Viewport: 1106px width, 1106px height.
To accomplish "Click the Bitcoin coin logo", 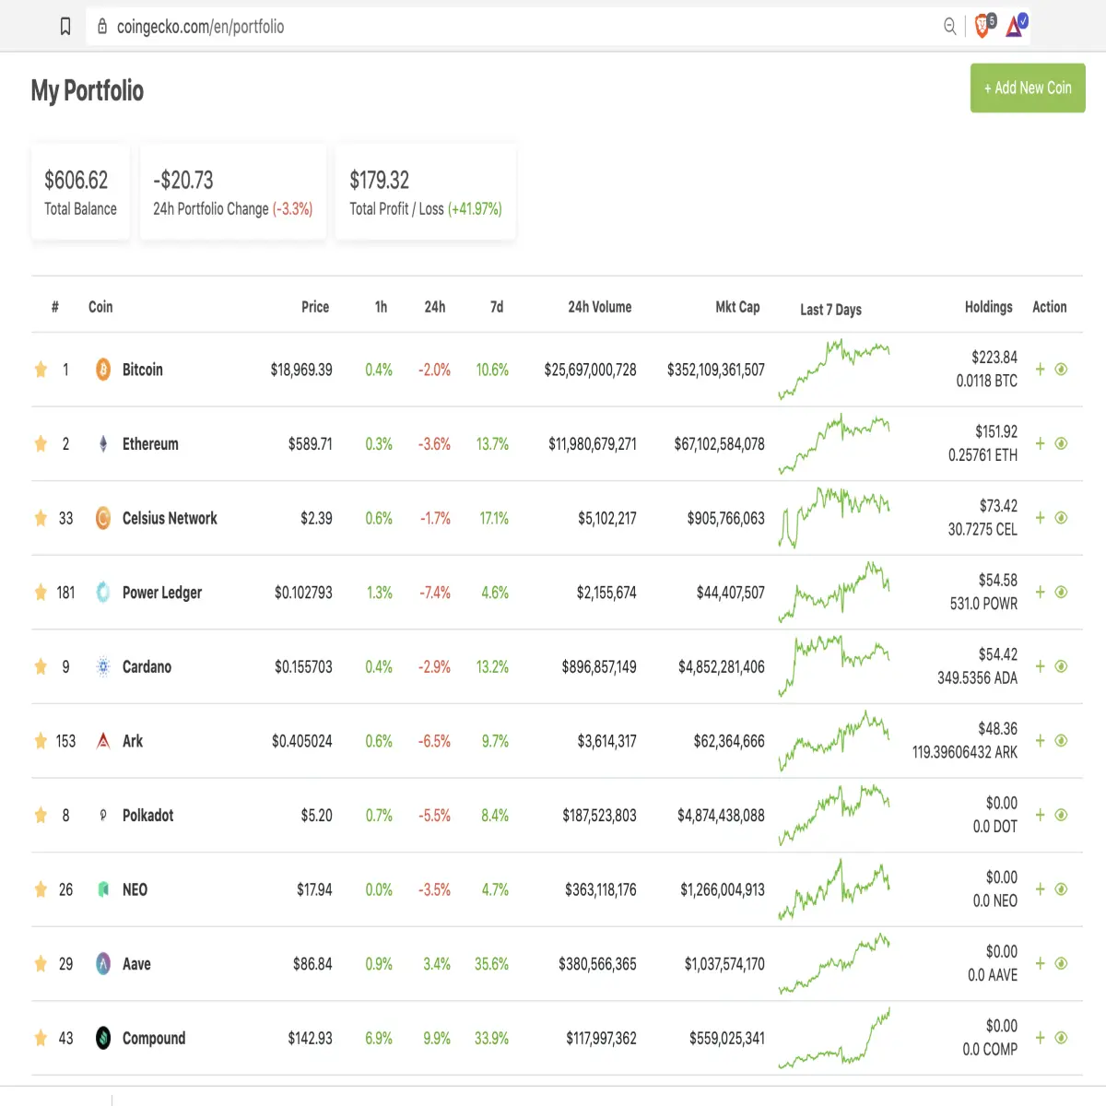I will 103,370.
